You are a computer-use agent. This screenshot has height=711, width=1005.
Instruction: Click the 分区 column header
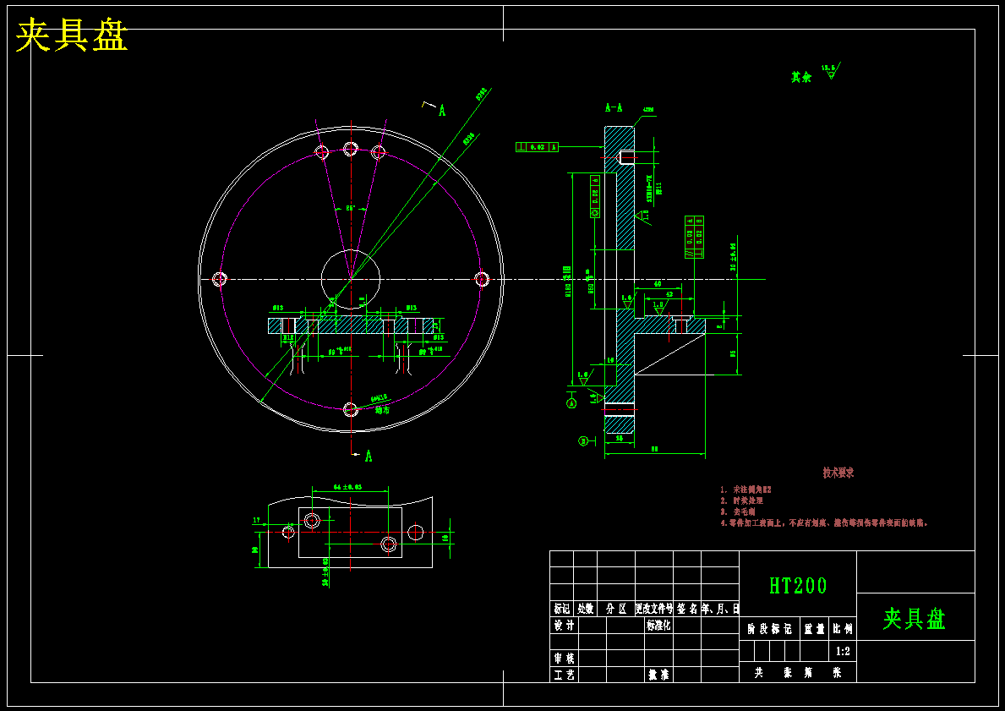point(616,609)
